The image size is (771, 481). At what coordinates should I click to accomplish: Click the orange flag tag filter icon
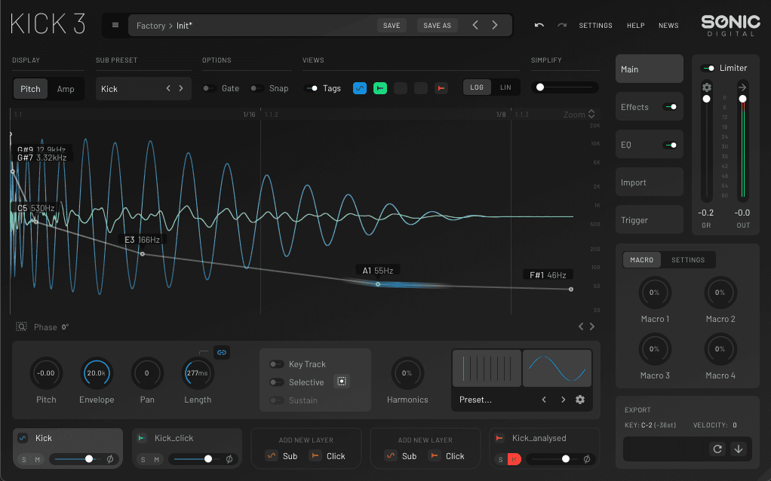[x=441, y=87]
